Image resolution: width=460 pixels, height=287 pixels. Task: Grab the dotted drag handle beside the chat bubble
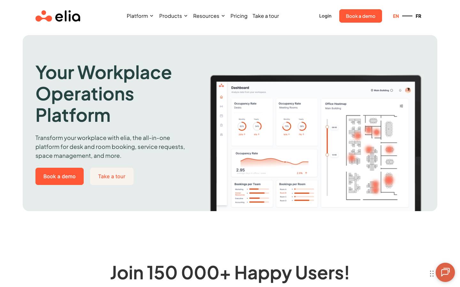click(432, 274)
